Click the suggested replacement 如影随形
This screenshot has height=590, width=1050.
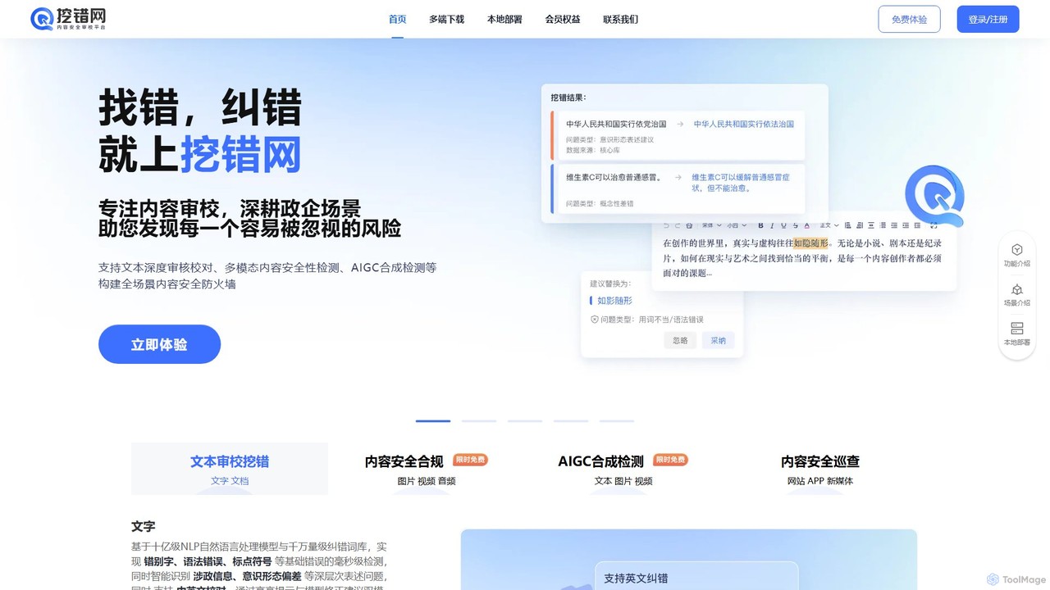click(614, 301)
